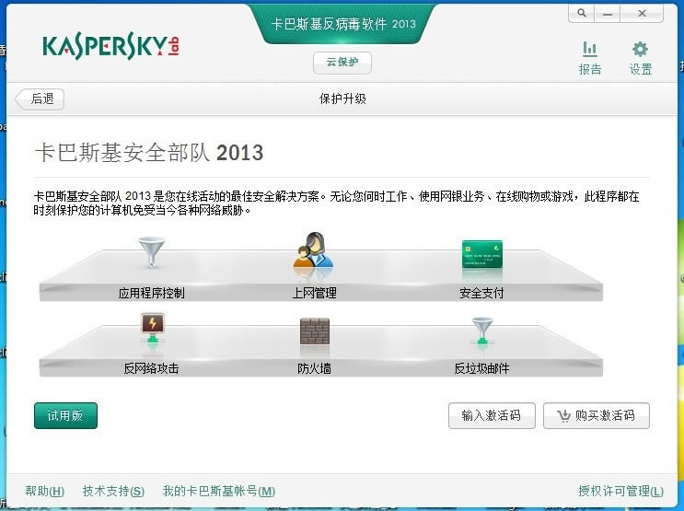Open the 报告 reports icon
This screenshot has width=684, height=511.
pyautogui.click(x=590, y=58)
